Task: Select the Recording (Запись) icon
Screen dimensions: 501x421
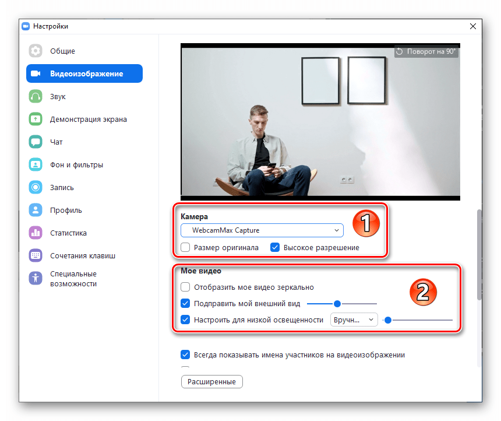Action: click(x=36, y=188)
